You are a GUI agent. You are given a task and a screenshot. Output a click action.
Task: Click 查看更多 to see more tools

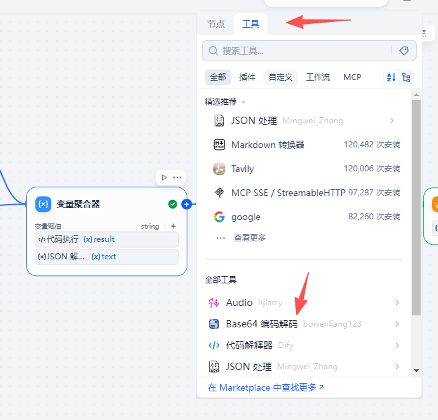click(249, 238)
